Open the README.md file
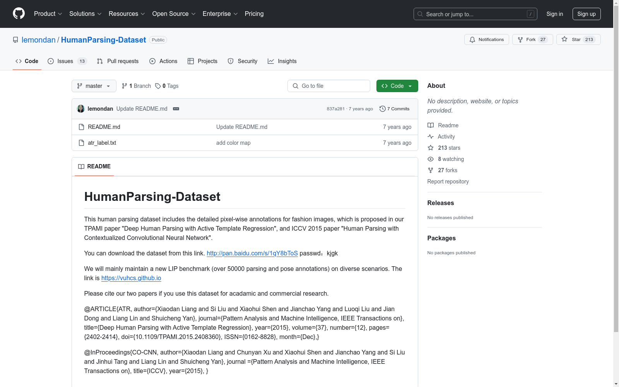The image size is (619, 387). click(x=104, y=127)
